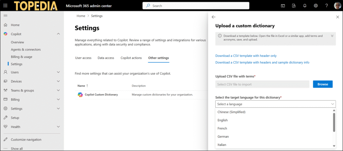Click the language list scrollbar thumb
The image size is (343, 151).
tap(334, 122)
